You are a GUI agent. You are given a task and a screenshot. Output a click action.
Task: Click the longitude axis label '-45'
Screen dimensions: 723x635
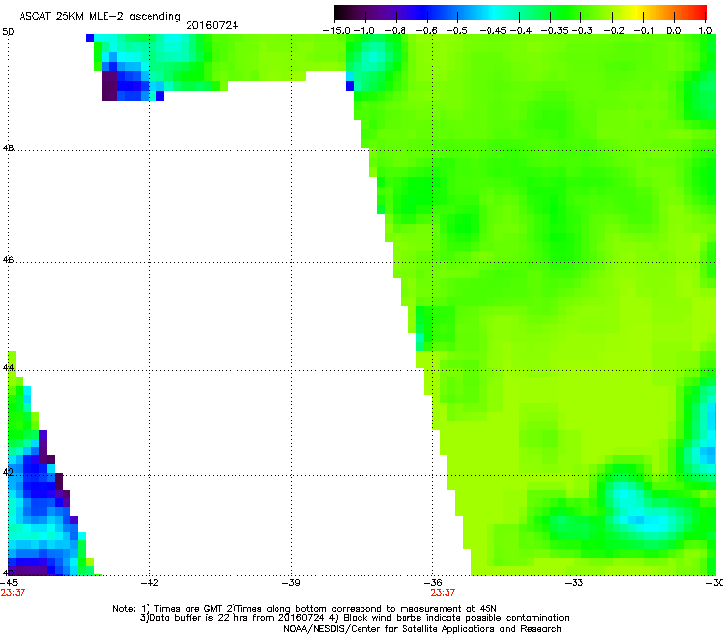tap(9, 583)
